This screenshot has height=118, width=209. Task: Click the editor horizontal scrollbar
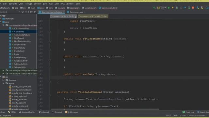point(105,109)
